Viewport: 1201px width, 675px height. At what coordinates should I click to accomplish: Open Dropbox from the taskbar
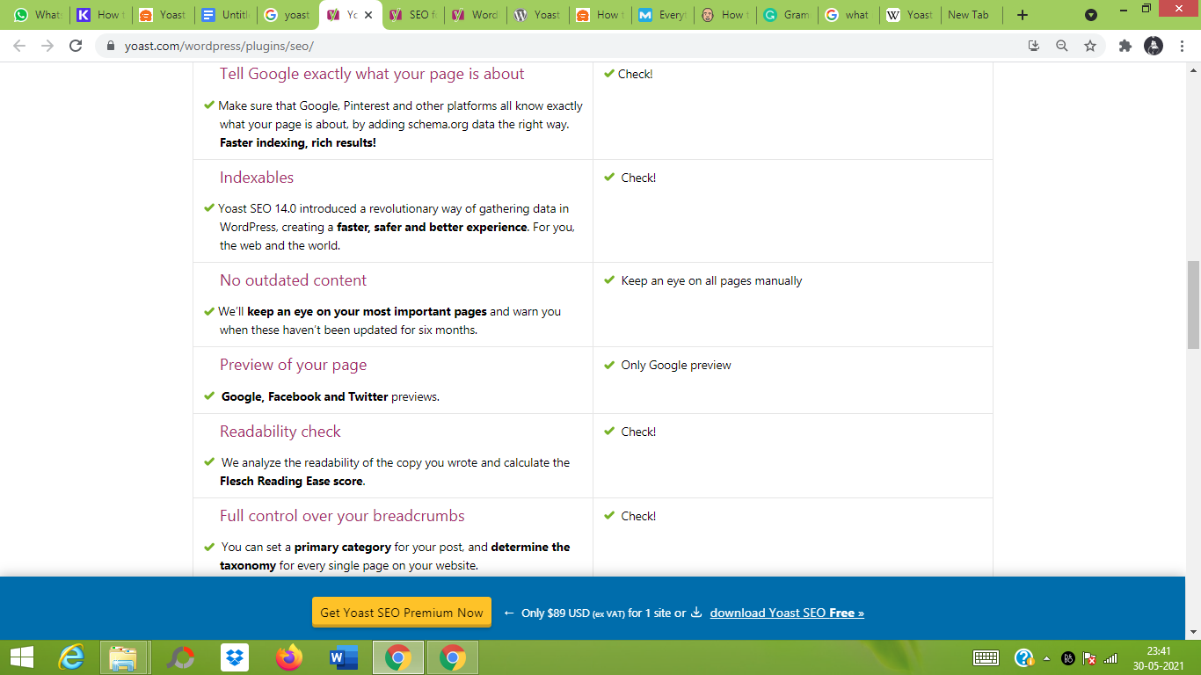pyautogui.click(x=235, y=657)
